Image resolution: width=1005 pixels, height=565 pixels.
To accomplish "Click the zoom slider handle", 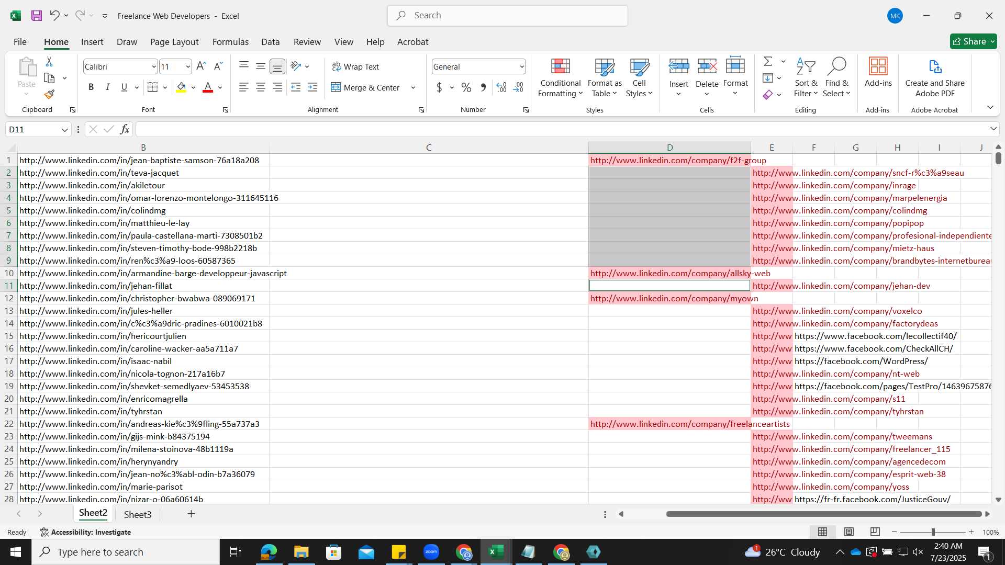I will (x=933, y=532).
